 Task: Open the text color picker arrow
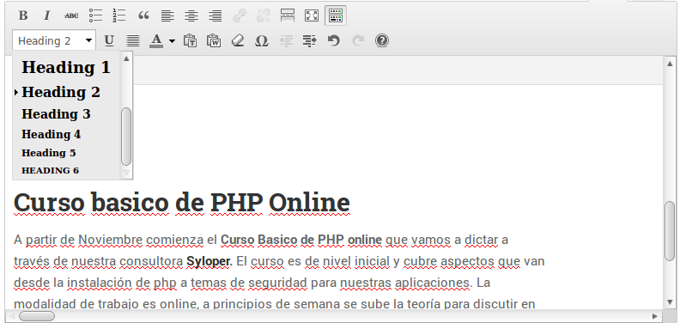(x=173, y=41)
